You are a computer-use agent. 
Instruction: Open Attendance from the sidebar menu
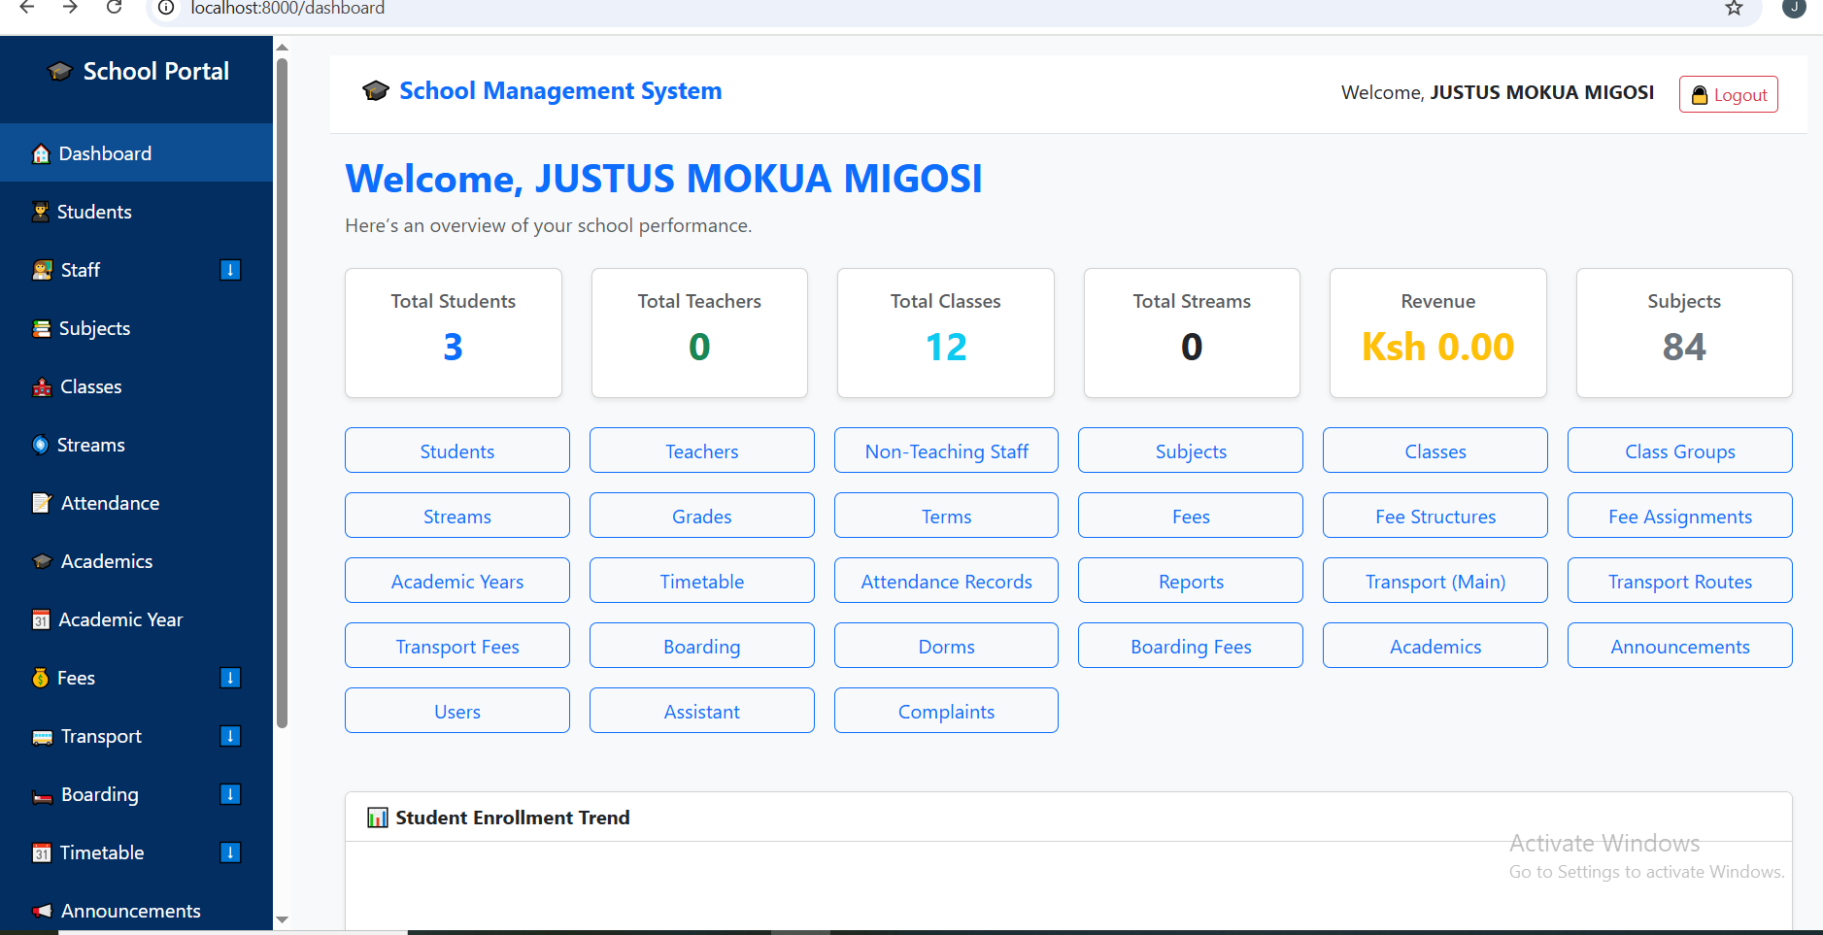pos(110,503)
